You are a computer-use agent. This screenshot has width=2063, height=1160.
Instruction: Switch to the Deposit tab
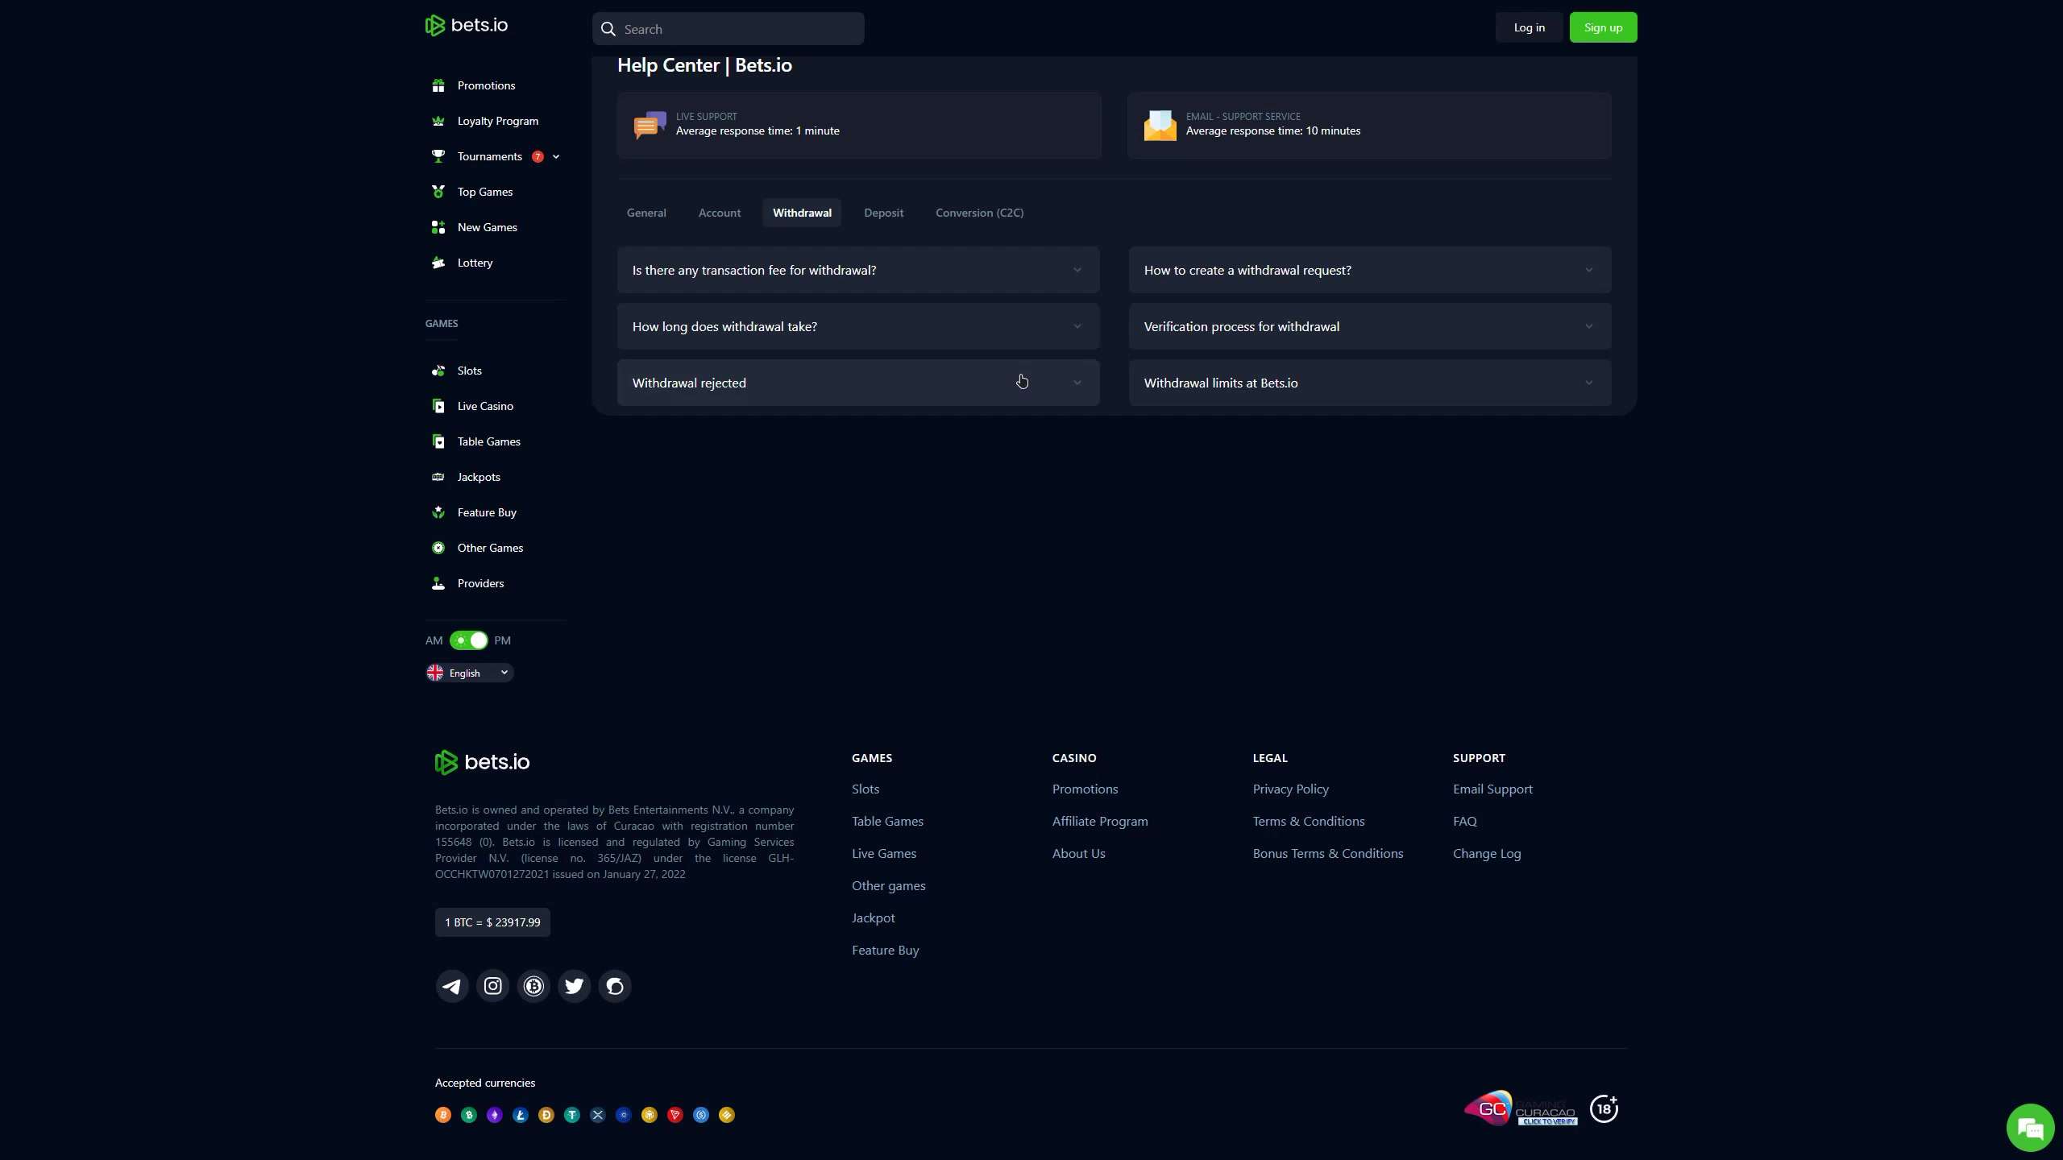click(x=883, y=213)
